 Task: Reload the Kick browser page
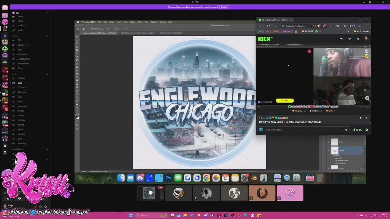click(268, 26)
